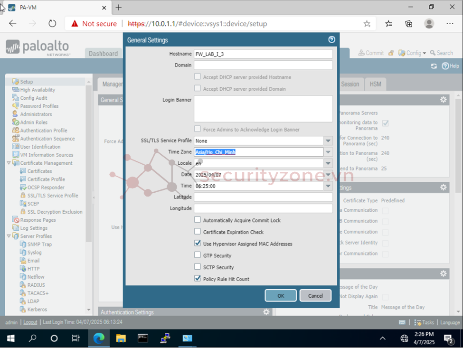
Task: Open High Availability in the sidebar
Action: [38, 90]
